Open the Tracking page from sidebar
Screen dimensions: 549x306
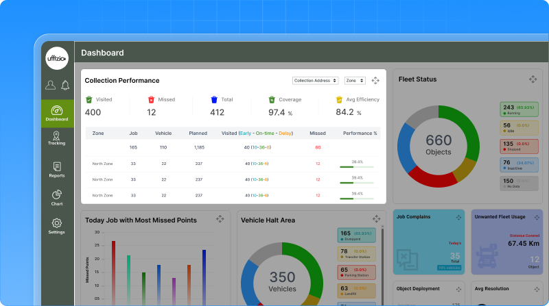coord(57,138)
